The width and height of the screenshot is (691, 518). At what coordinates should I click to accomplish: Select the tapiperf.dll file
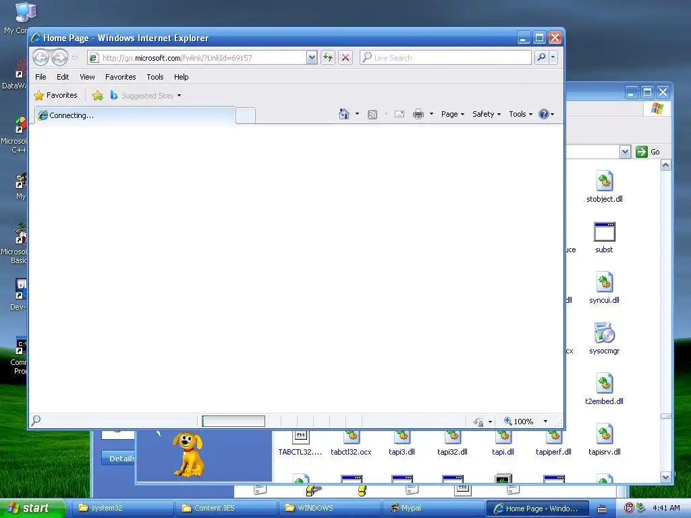tap(553, 444)
